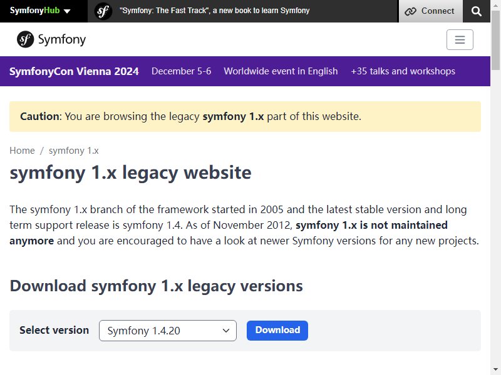Go to Symfony homepage via header logo
The width and height of the screenshot is (501, 375).
(x=51, y=39)
